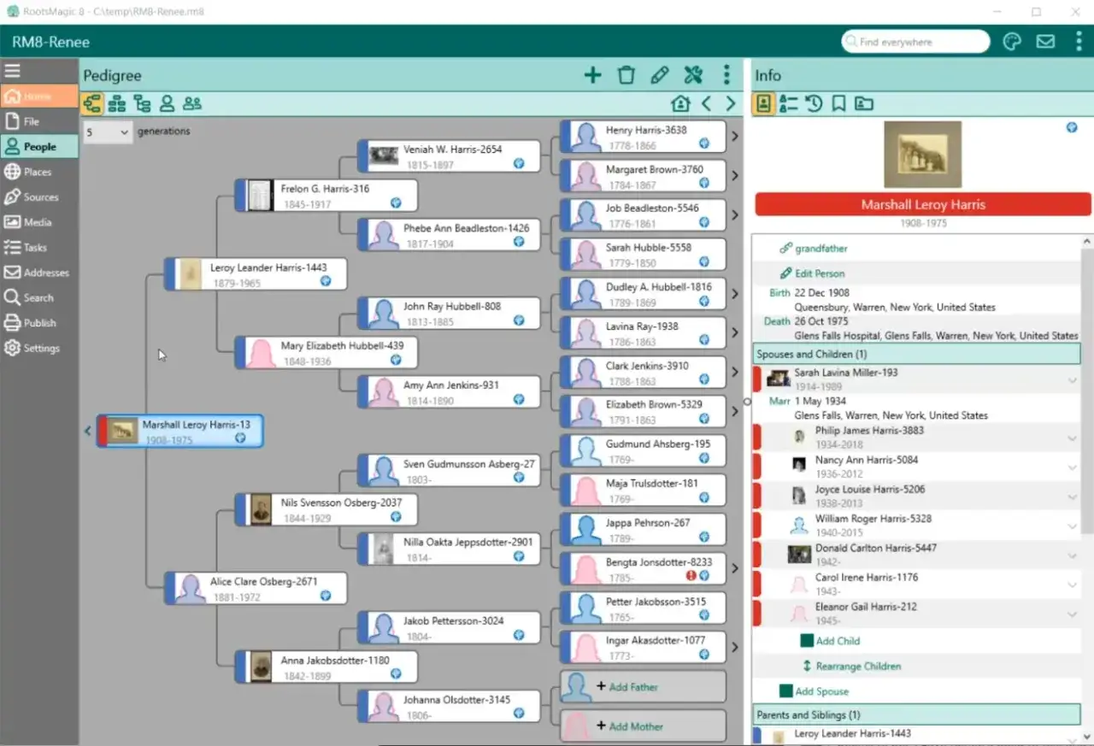Screen dimensions: 1094x746
Task: Open the hamburger menu in sidebar
Action: pos(12,71)
